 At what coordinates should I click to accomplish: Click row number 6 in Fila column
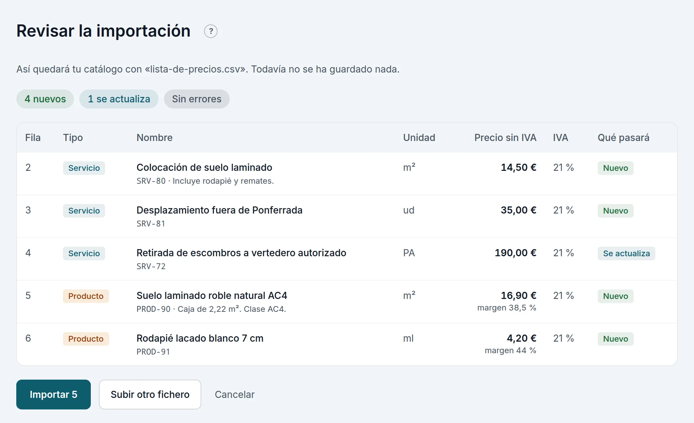tap(28, 338)
